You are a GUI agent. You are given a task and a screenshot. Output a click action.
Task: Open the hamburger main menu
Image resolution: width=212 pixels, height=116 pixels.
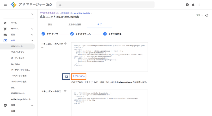pyautogui.click(x=5, y=5)
